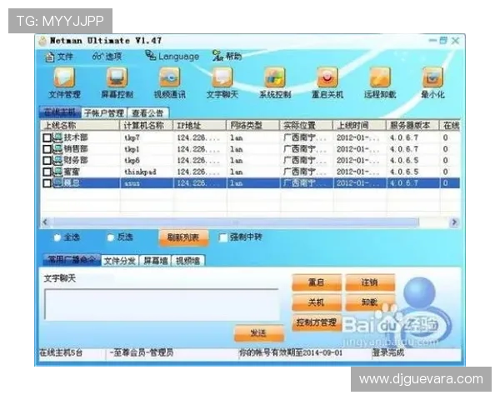
Task: Sort by 计算机名称 column header
Action: pyautogui.click(x=147, y=125)
